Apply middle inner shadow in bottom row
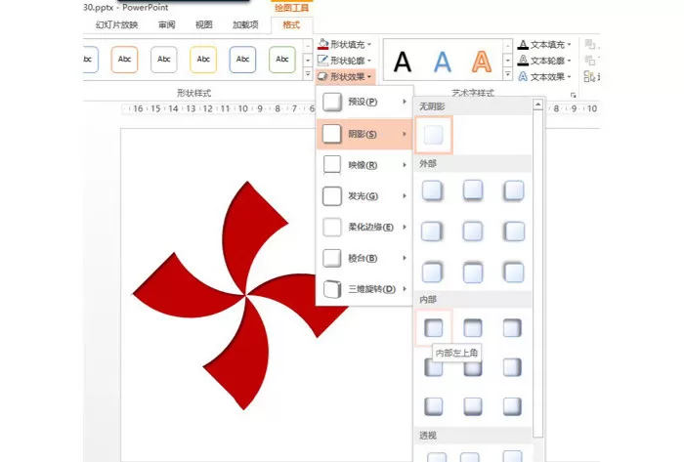The image size is (684, 462). pyautogui.click(x=473, y=406)
